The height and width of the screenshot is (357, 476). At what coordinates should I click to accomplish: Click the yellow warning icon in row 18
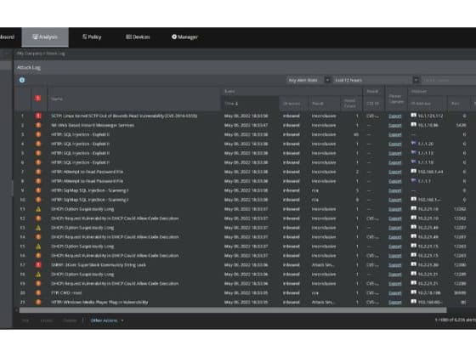click(x=38, y=275)
